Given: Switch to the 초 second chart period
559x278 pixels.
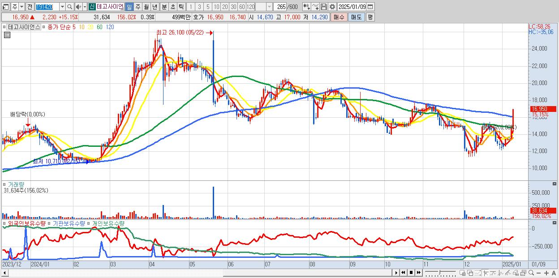Looking at the screenshot, I should coord(172,7).
